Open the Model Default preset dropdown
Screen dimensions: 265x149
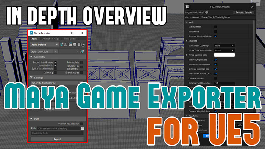44,45
